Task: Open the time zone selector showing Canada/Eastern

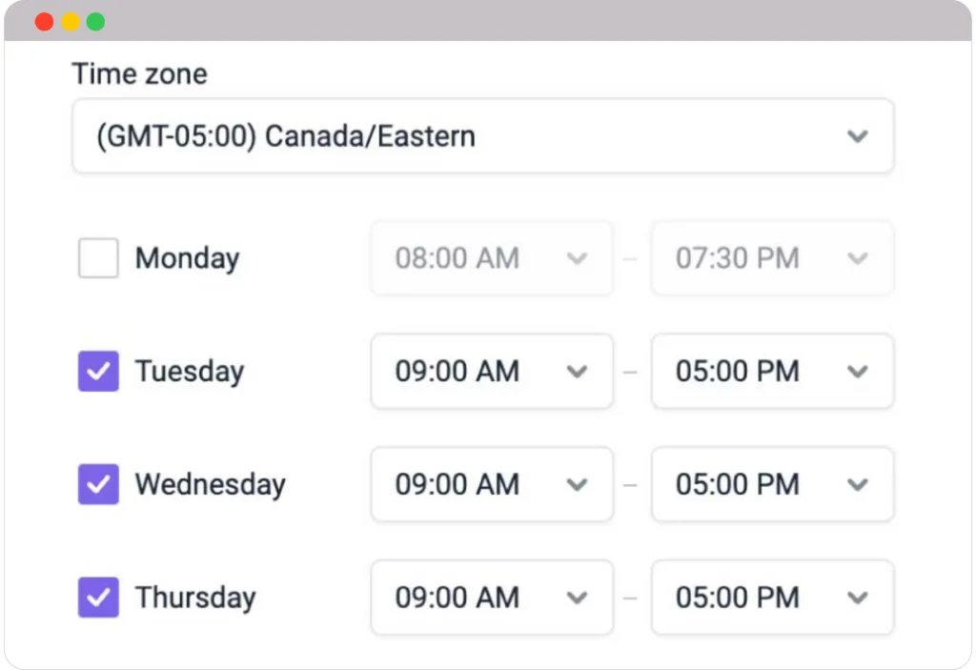Action: (x=483, y=135)
